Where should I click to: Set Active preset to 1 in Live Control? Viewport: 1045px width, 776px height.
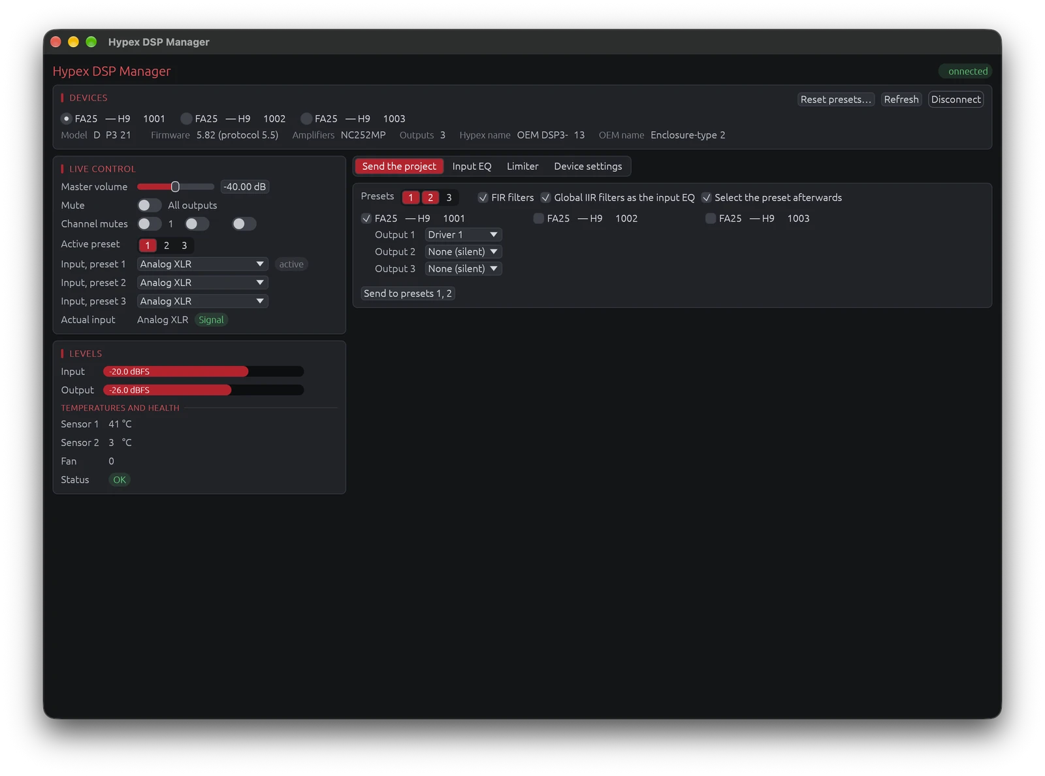coord(148,246)
